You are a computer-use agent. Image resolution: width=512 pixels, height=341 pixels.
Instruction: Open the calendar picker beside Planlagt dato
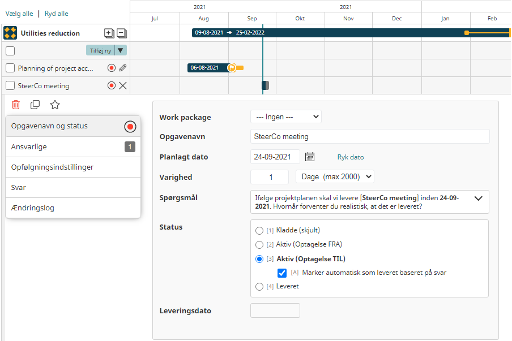(310, 157)
